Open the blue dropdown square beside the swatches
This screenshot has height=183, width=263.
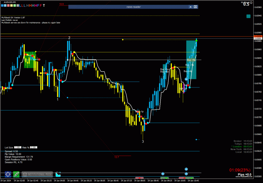tap(2, 6)
